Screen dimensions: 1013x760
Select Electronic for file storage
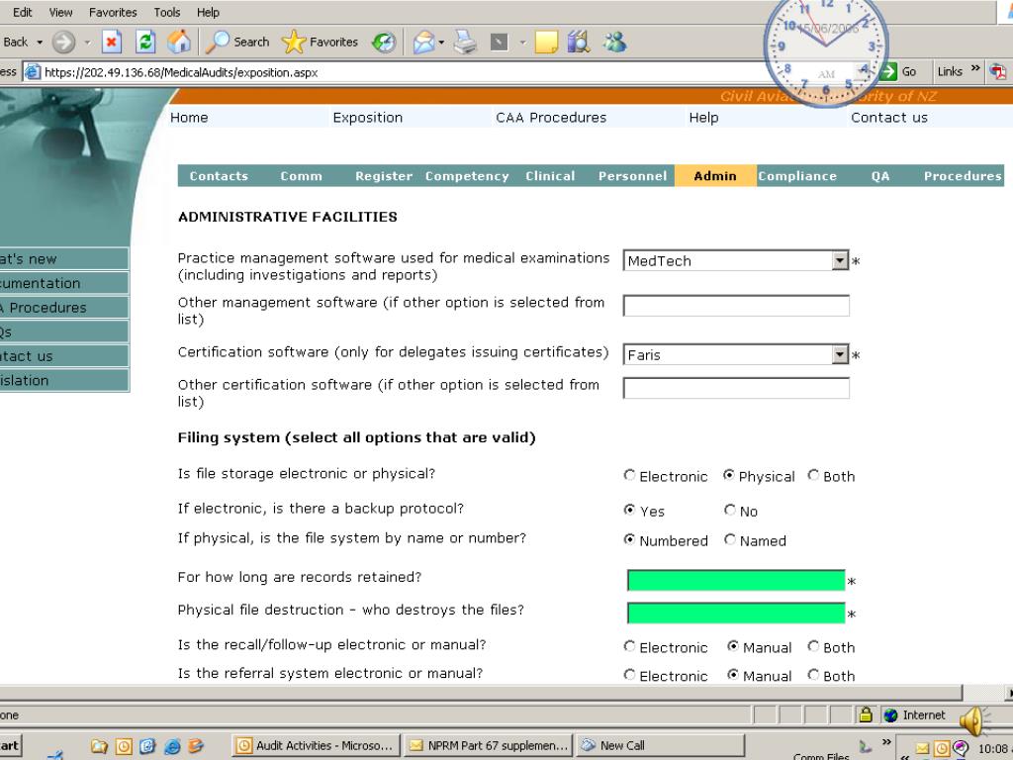point(629,475)
